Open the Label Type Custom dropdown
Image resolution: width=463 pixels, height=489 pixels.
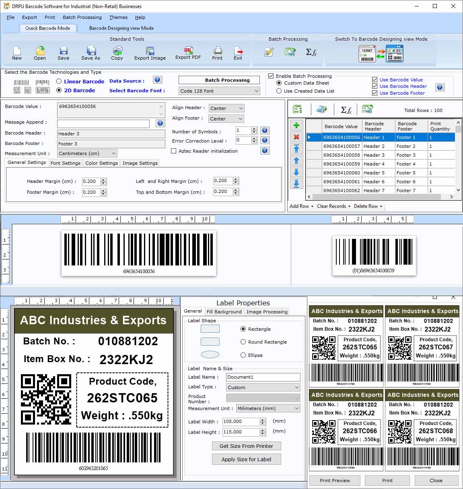coord(263,387)
